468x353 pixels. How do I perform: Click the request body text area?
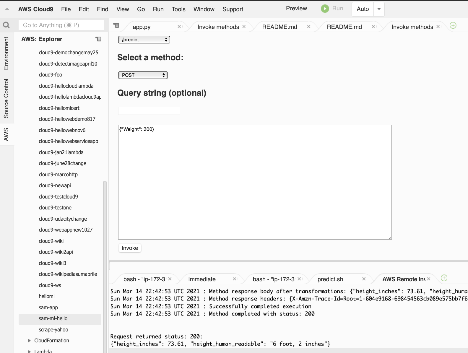click(255, 182)
